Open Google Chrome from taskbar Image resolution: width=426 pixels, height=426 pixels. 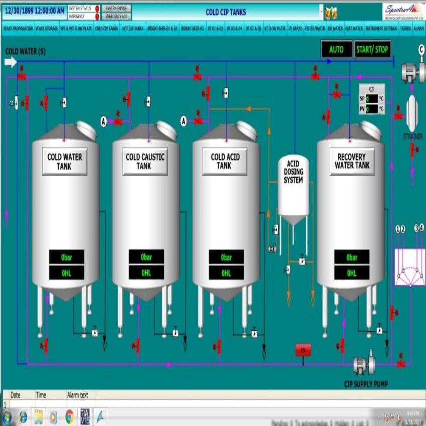tap(69, 416)
